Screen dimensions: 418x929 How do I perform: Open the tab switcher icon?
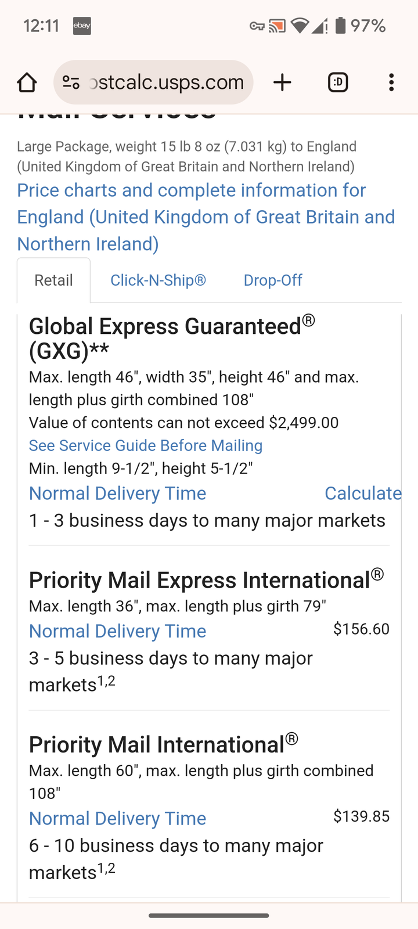point(338,82)
